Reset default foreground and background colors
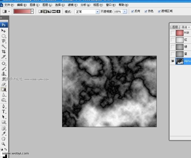The image size is (191, 158). tap(2, 149)
